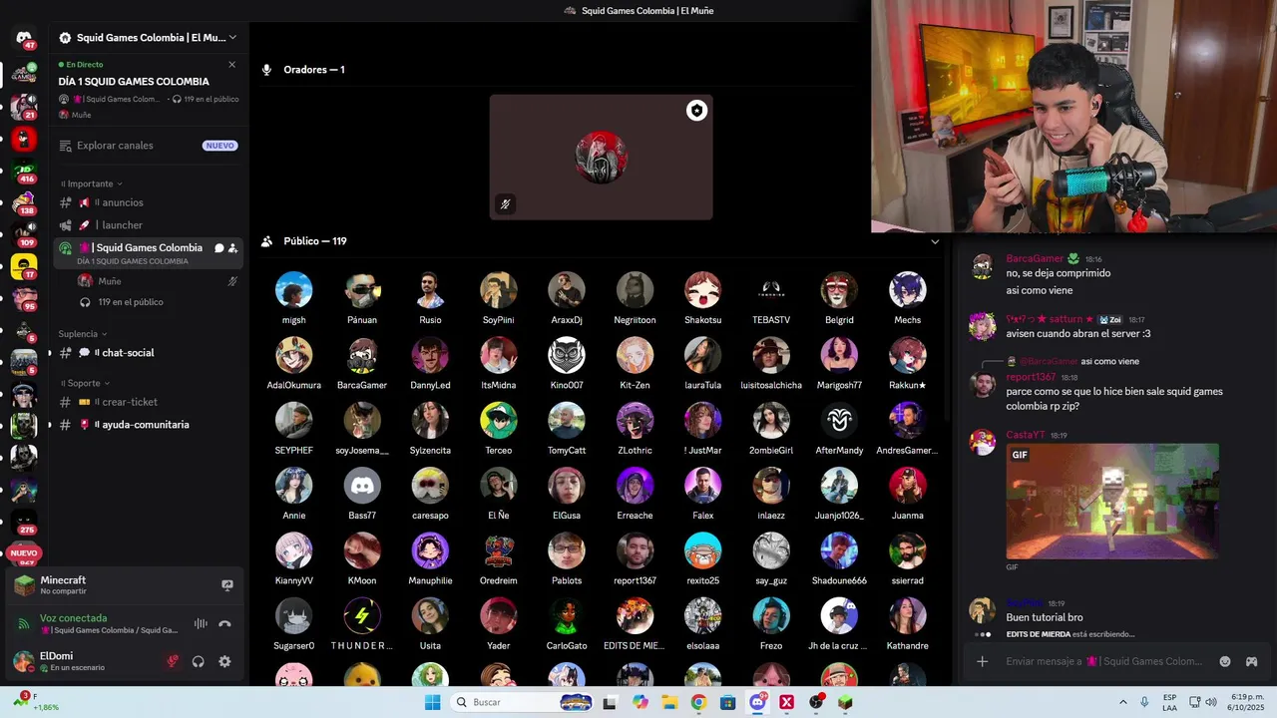The height and width of the screenshot is (718, 1277).
Task: Click the speaker tile star badge
Action: click(696, 111)
